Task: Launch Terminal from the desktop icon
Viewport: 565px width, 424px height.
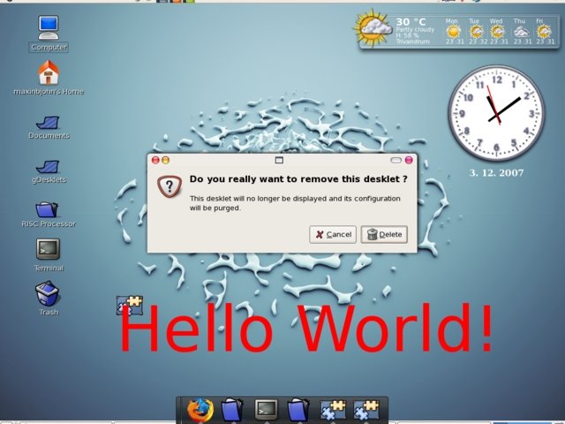Action: 49,250
